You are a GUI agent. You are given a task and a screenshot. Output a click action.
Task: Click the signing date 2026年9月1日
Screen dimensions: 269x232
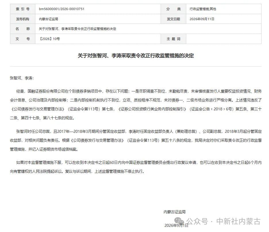point(176,225)
